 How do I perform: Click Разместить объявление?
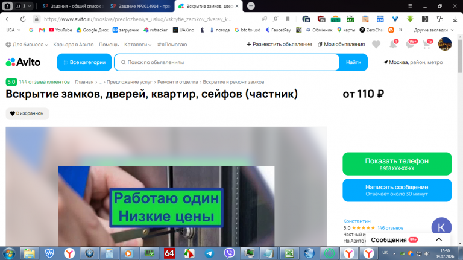coord(279,44)
